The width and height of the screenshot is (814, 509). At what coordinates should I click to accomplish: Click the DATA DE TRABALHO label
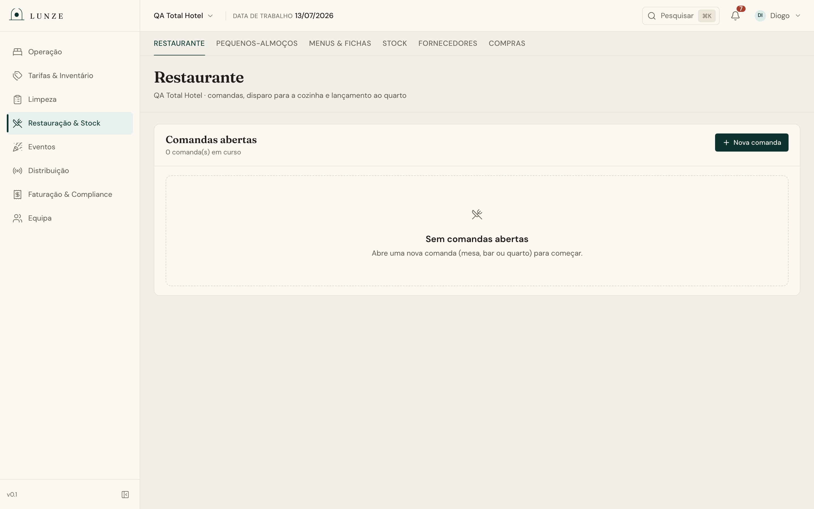click(x=262, y=16)
